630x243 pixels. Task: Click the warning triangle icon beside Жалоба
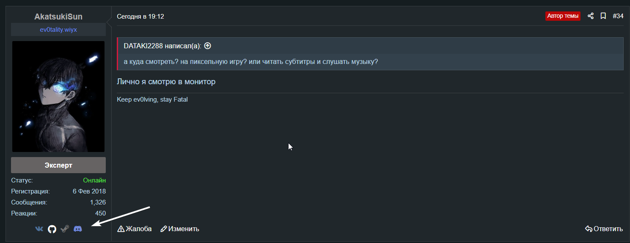pyautogui.click(x=121, y=229)
